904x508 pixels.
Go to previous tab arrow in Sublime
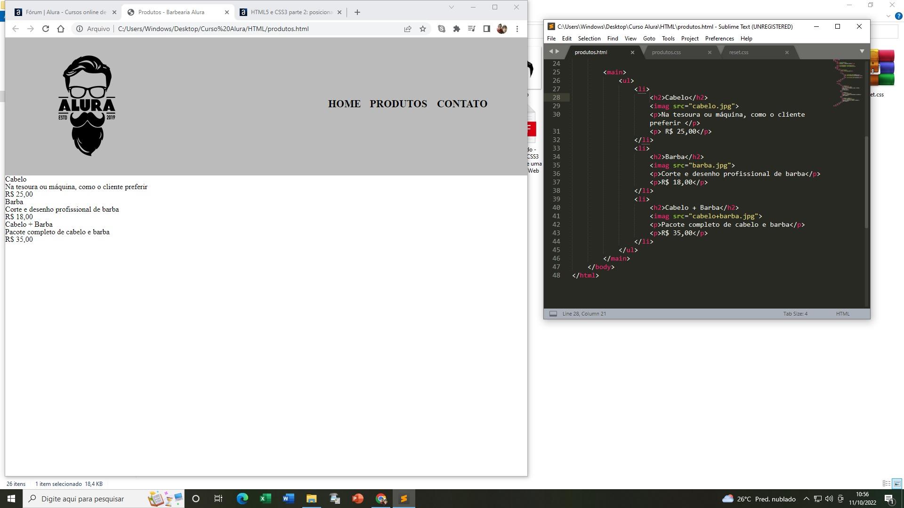550,51
